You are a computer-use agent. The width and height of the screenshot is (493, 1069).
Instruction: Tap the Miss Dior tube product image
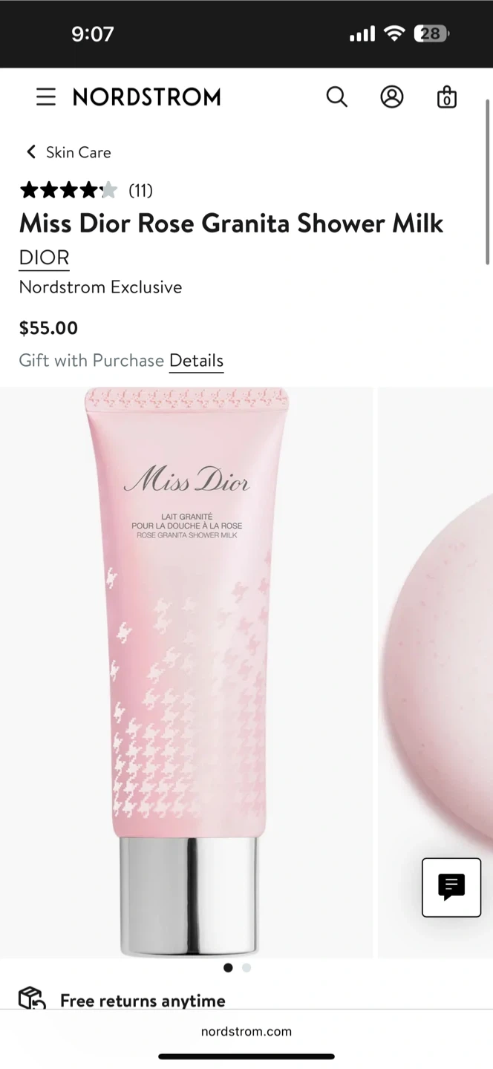click(186, 672)
